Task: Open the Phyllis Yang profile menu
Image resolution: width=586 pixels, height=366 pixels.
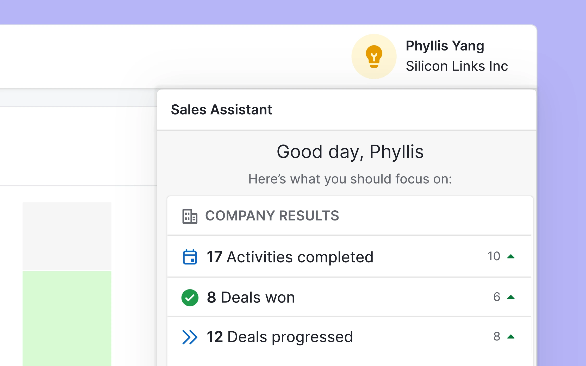Action: [x=445, y=46]
